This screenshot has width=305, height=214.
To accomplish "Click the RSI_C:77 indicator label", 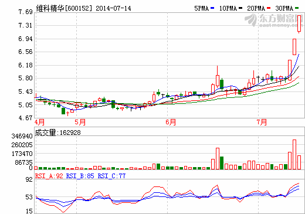I will [x=111, y=176].
